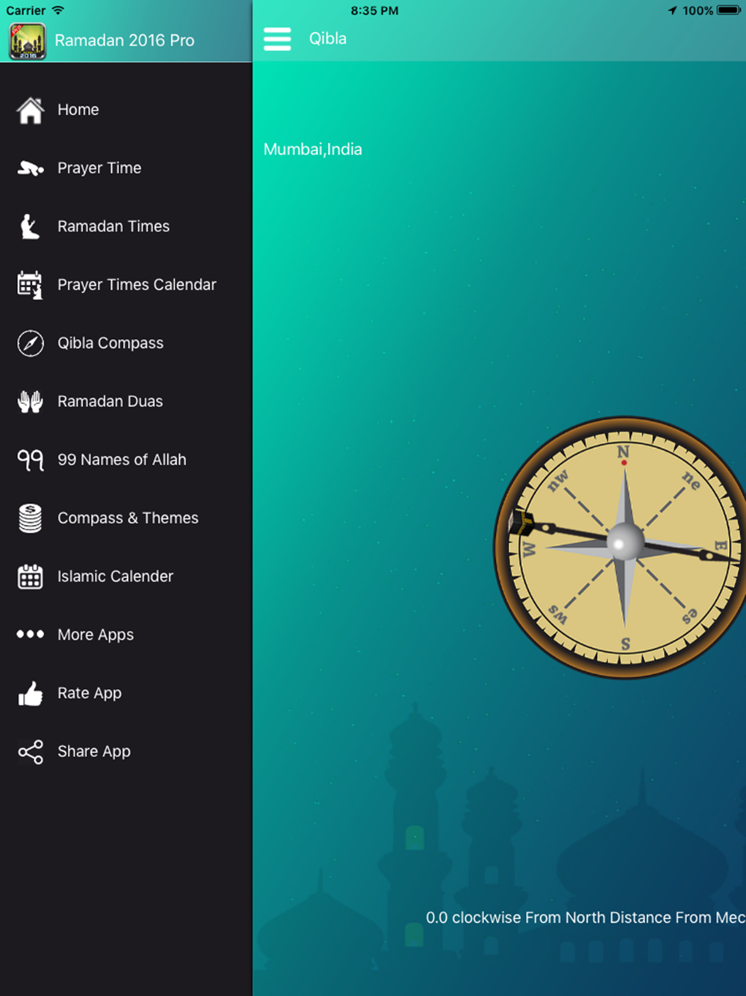Click the Ramadan 2016 Pro app logo
This screenshot has height=996, width=746.
click(28, 41)
